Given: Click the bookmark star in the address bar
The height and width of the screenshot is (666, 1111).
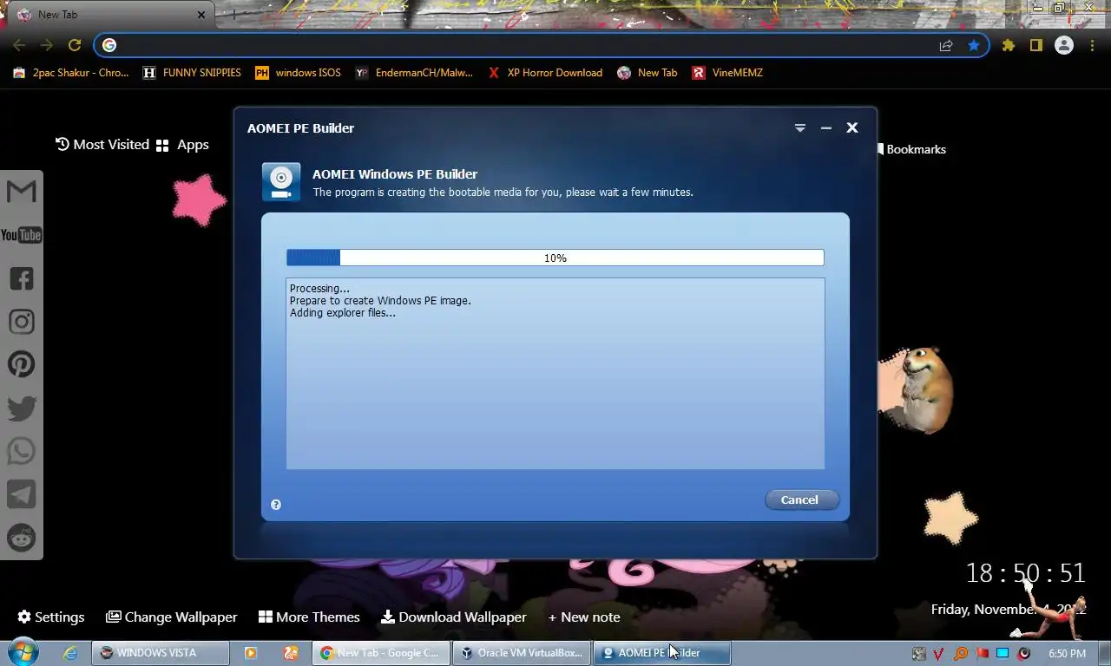Looking at the screenshot, I should [974, 45].
